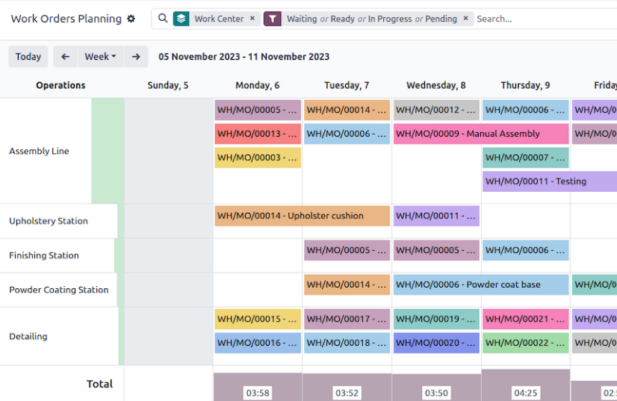617x401 pixels.
Task: Open WH/MO/00014 pill on Assembly Line Tuesday
Action: tap(347, 110)
